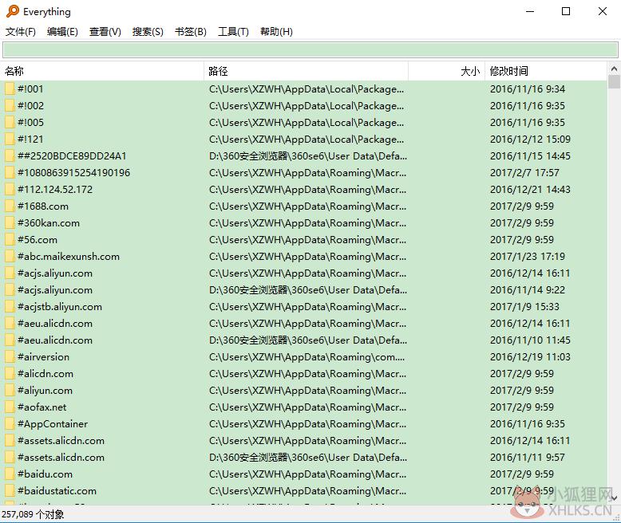Viewport: 621px width, 523px height.
Task: Click folder icon of #alicdn.com
Action: [10, 373]
